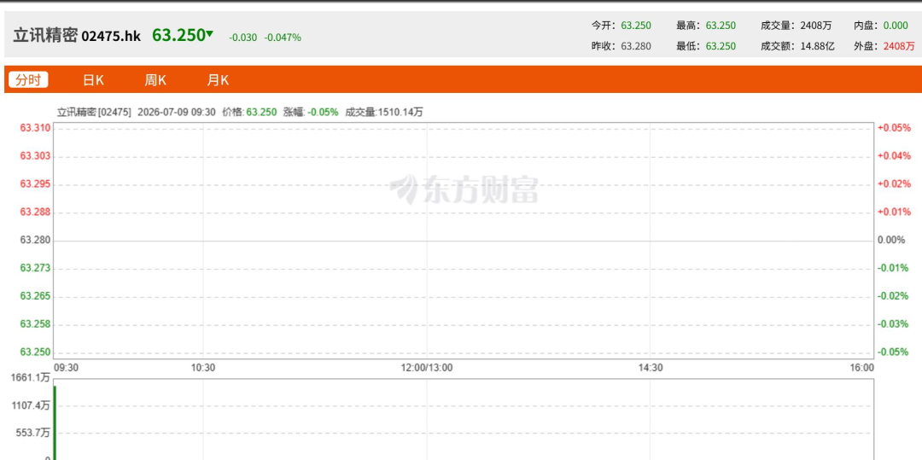Image resolution: width=922 pixels, height=460 pixels.
Task: Click the 553.7万 volume axis label
Action: click(x=33, y=433)
